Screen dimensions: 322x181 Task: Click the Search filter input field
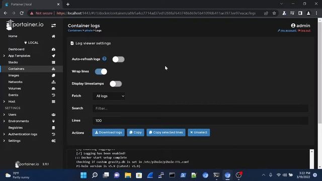200,109
